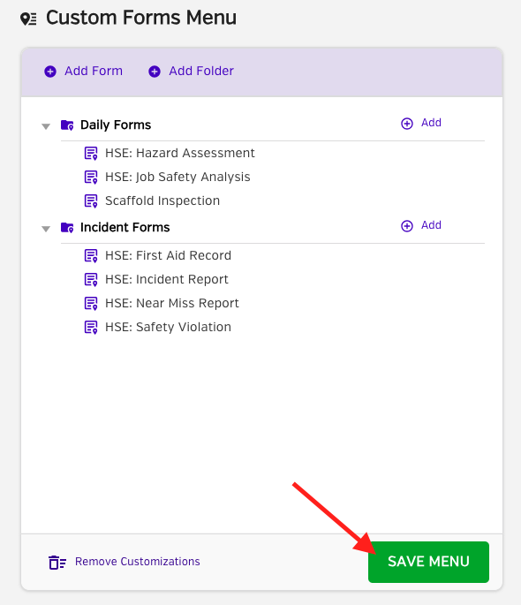Click the form icon for HSE: Hazard Assessment
This screenshot has width=521, height=605.
coord(91,153)
